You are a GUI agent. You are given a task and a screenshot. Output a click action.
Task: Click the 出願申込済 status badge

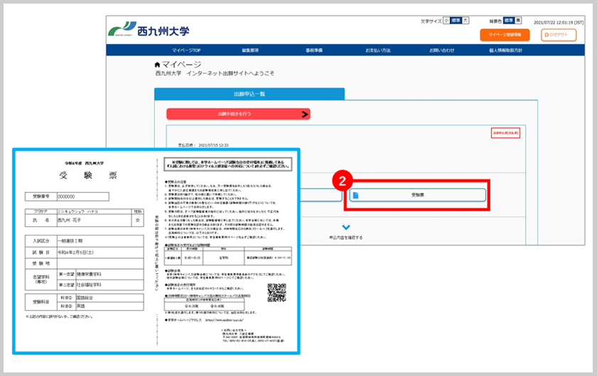pyautogui.click(x=505, y=133)
